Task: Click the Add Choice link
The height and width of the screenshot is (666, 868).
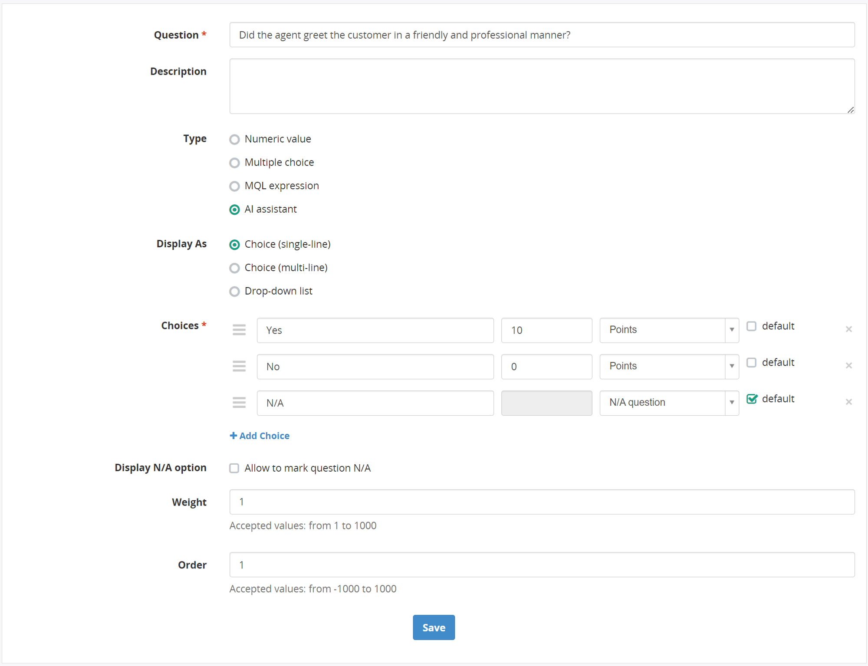Action: point(264,435)
